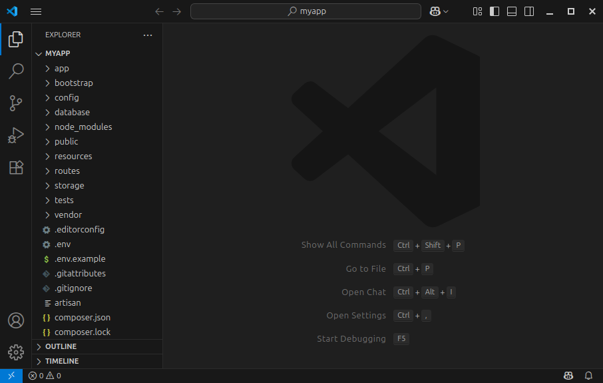Open the Search view icon
Image resolution: width=603 pixels, height=383 pixels.
point(16,71)
